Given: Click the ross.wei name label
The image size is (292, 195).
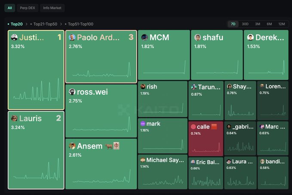Looking at the screenshot, I should point(92,92).
